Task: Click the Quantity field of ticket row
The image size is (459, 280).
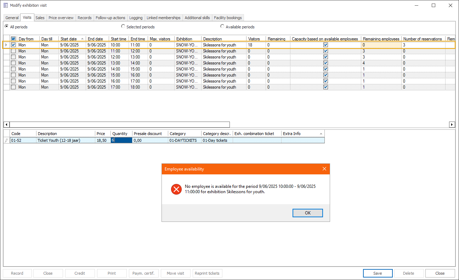Action: coord(121,140)
